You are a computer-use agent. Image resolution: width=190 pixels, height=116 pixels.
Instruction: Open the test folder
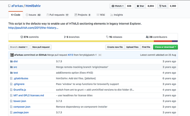coord(15,73)
